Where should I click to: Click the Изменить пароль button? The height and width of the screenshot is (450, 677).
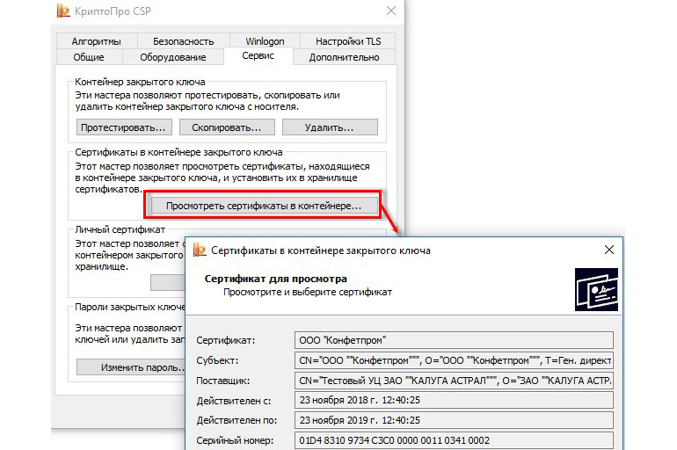point(131,367)
